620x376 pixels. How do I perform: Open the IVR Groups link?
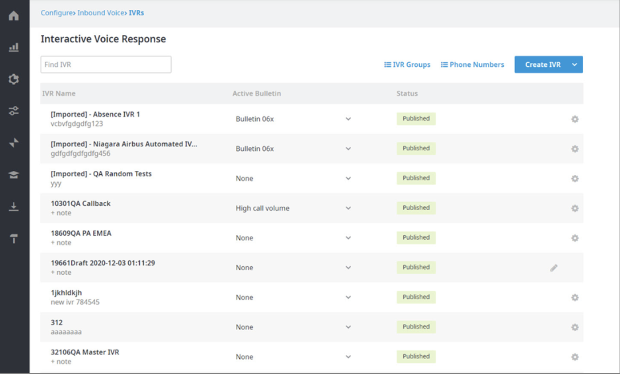(407, 65)
